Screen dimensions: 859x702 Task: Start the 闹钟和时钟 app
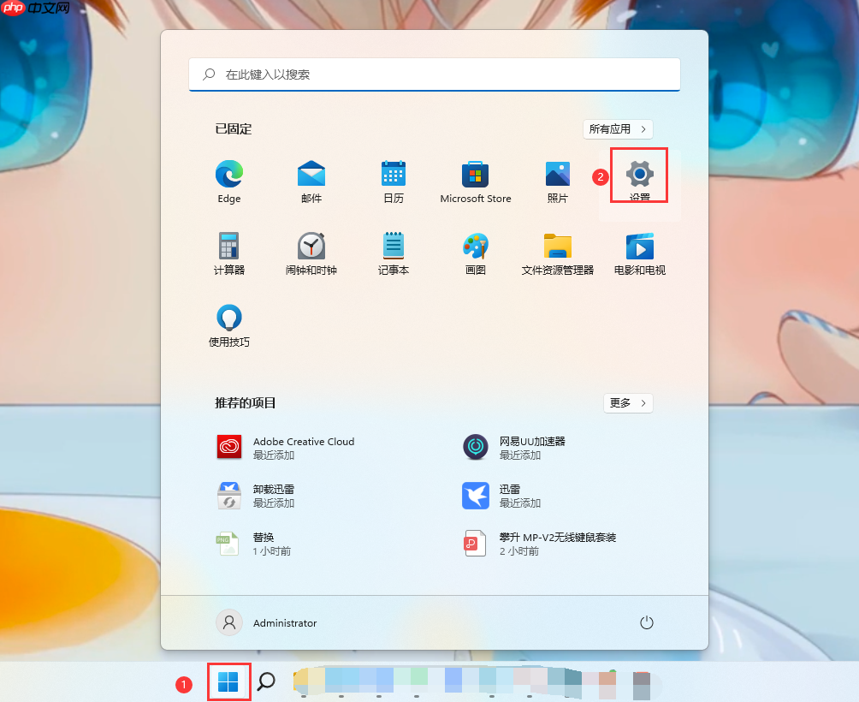coord(311,247)
